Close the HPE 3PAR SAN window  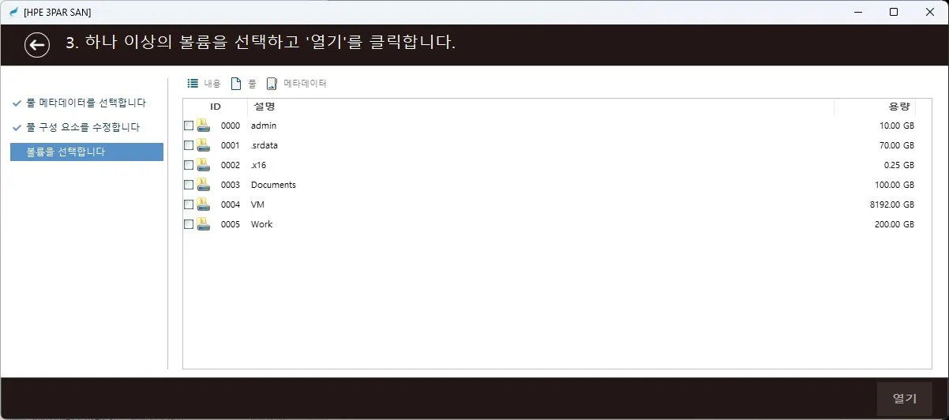930,12
